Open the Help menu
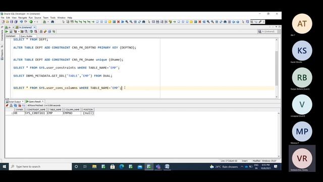 pos(70,18)
